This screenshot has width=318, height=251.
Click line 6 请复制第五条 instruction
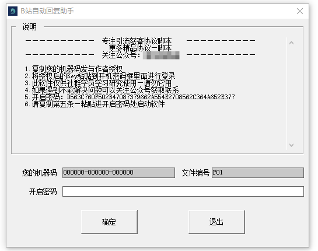[x=95, y=104]
